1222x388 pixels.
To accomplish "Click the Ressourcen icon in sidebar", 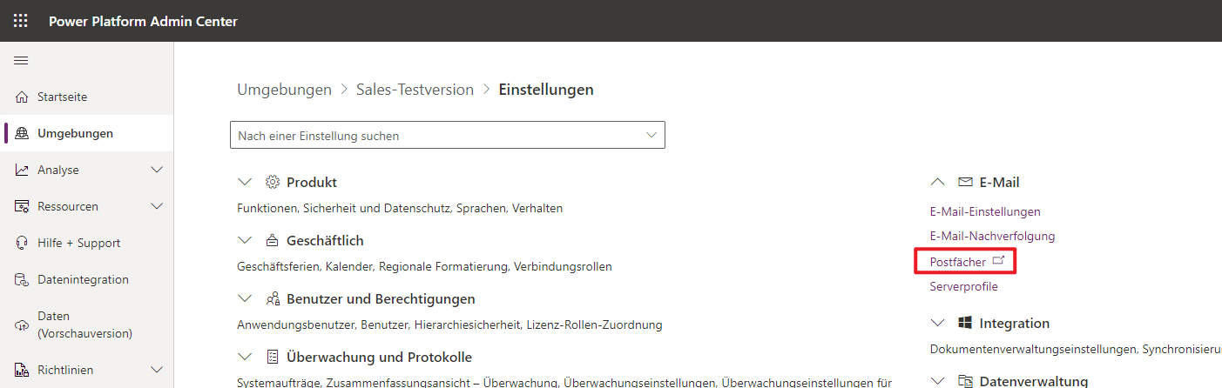I will [x=22, y=206].
